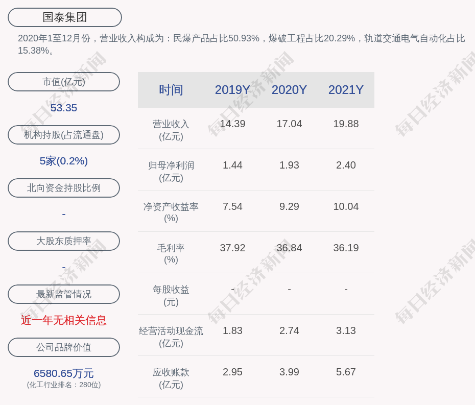Select the 2021Y column header
This screenshot has height=405, width=475.
tap(346, 90)
